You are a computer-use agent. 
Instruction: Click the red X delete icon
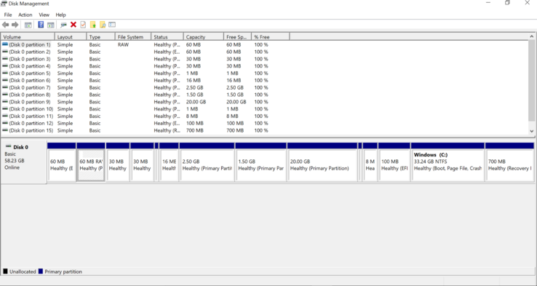[73, 25]
